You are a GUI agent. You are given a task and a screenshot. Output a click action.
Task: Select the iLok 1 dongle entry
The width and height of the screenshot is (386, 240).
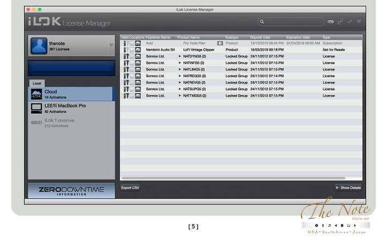tap(71, 122)
